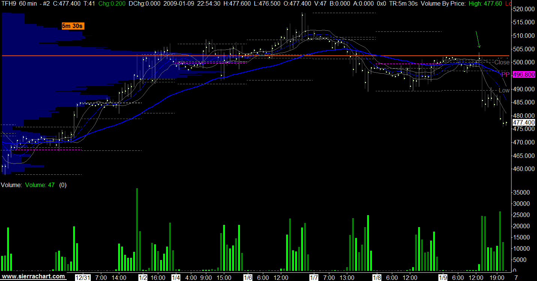This screenshot has width=537, height=281.
Task: Click the #2 chart number in header
Action: [x=47, y=3]
